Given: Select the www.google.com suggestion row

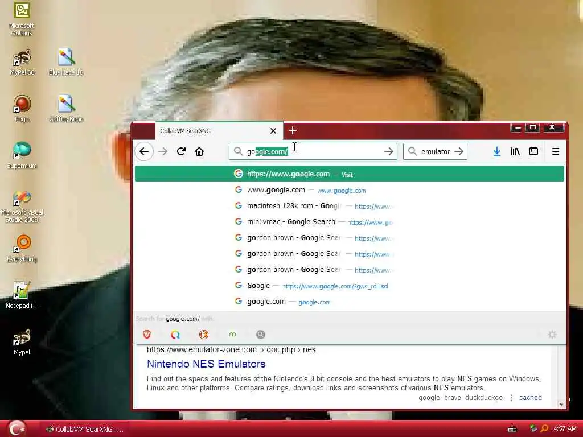Looking at the screenshot, I should tap(350, 190).
